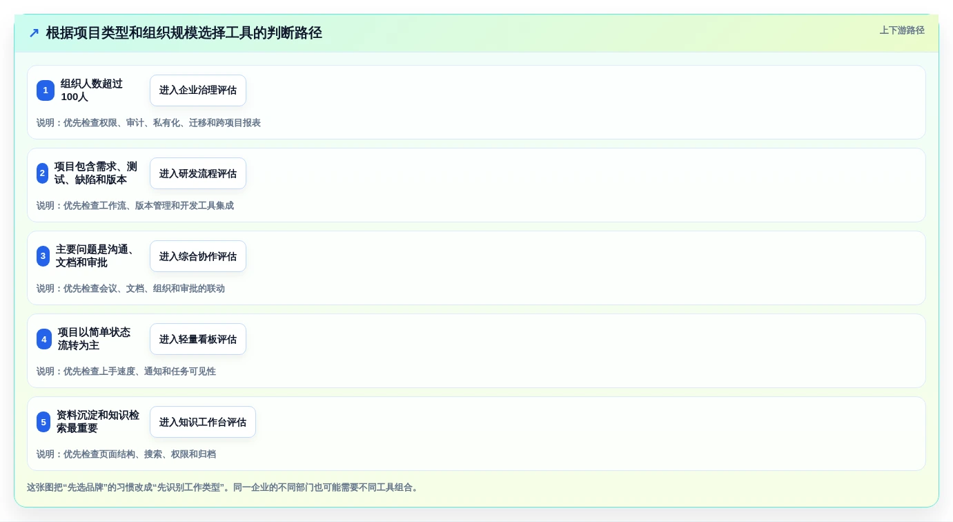Select step badge number 1
This screenshot has height=522, width=953.
[46, 90]
